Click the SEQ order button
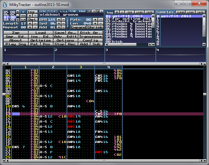The width and height of the screenshot is (209, 165). coord(23,16)
